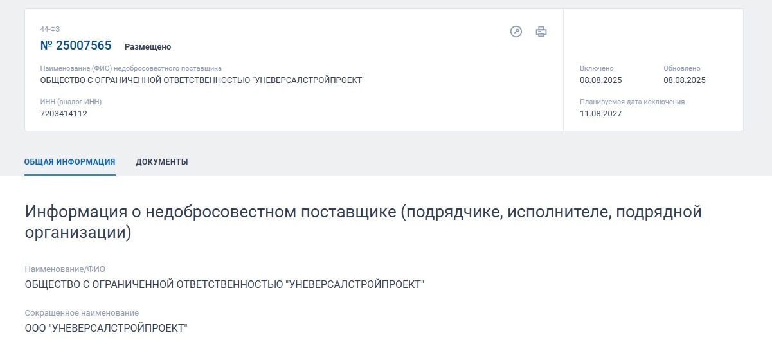Viewport: 772px width, 344px height.
Task: Click the Размещено status label
Action: [x=148, y=47]
